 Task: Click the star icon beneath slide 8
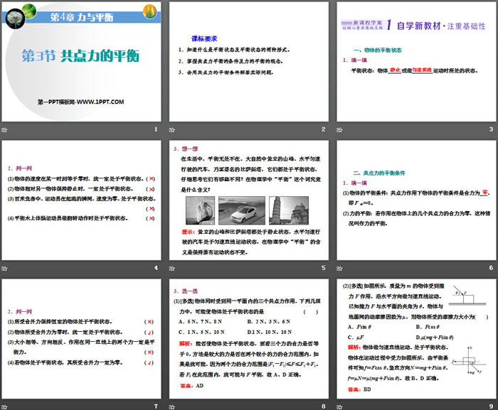pos(173,404)
